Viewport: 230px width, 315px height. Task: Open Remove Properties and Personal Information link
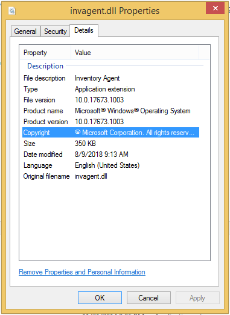point(82,272)
